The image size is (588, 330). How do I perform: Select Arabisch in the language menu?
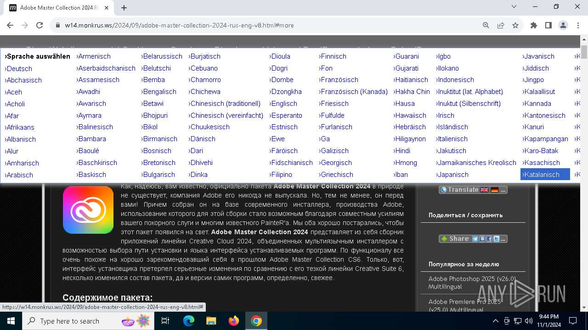pyautogui.click(x=19, y=175)
